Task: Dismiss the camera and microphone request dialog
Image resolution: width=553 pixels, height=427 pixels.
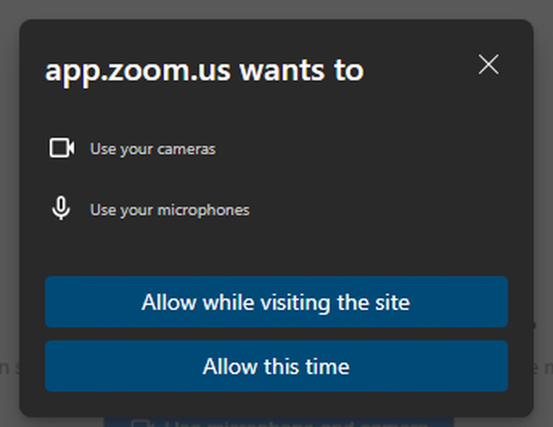Action: click(x=488, y=65)
